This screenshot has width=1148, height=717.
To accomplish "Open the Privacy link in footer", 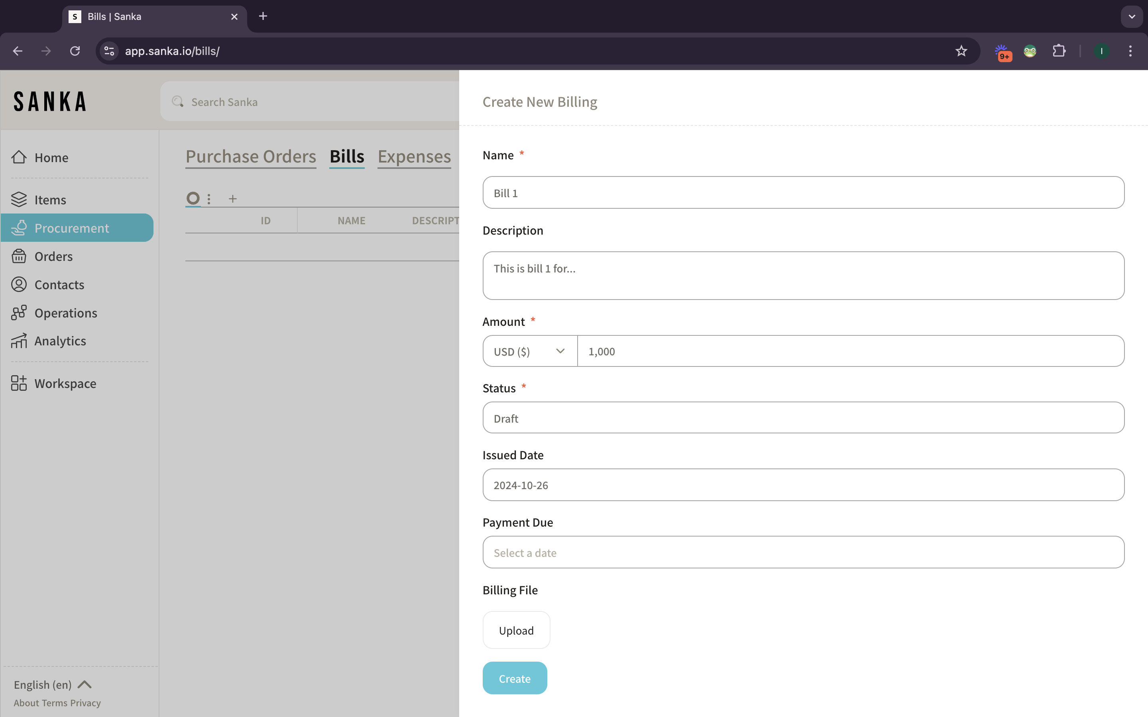I will [85, 703].
